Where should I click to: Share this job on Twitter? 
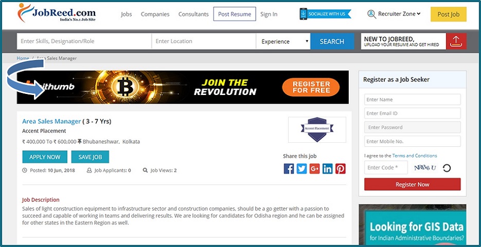pos(301,168)
